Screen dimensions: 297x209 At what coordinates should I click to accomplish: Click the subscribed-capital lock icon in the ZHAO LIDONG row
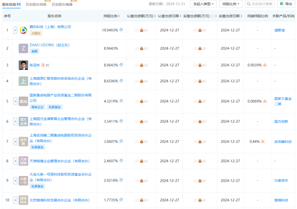tap(142, 49)
